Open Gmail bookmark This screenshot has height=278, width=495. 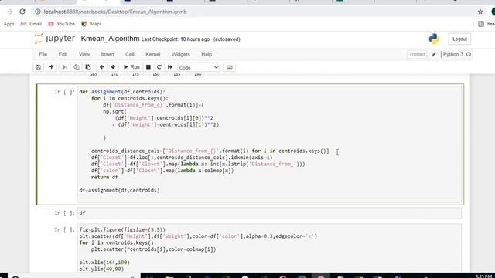click(x=31, y=24)
